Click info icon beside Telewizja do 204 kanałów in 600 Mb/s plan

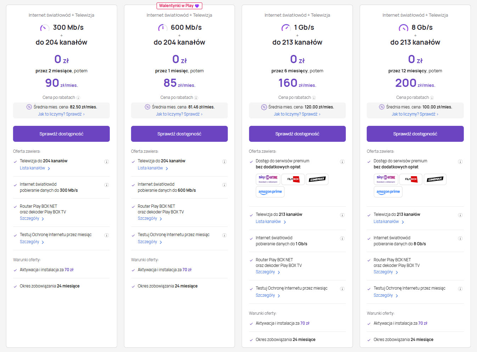click(x=224, y=162)
